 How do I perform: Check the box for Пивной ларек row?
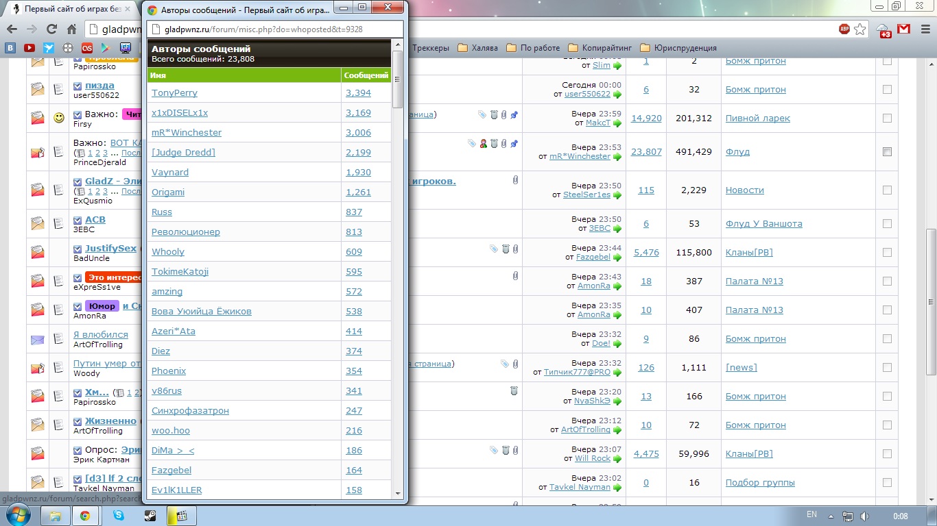pos(887,118)
